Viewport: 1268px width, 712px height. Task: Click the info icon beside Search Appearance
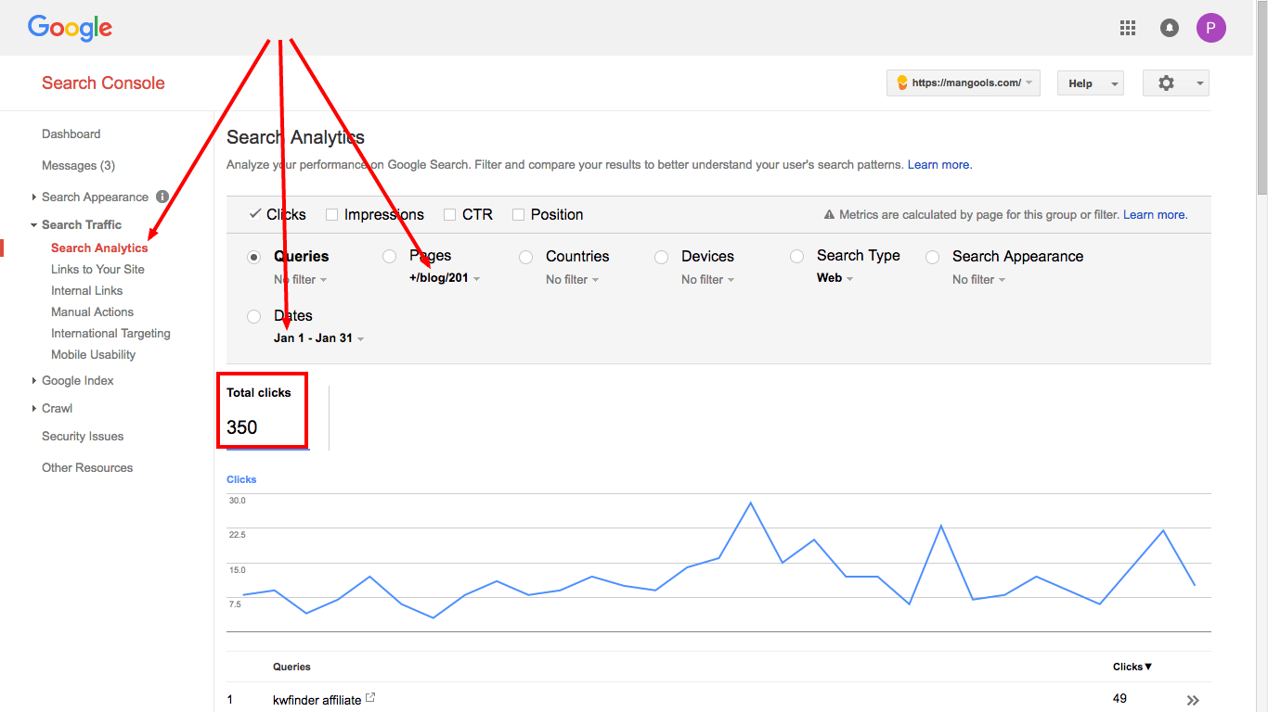(162, 197)
